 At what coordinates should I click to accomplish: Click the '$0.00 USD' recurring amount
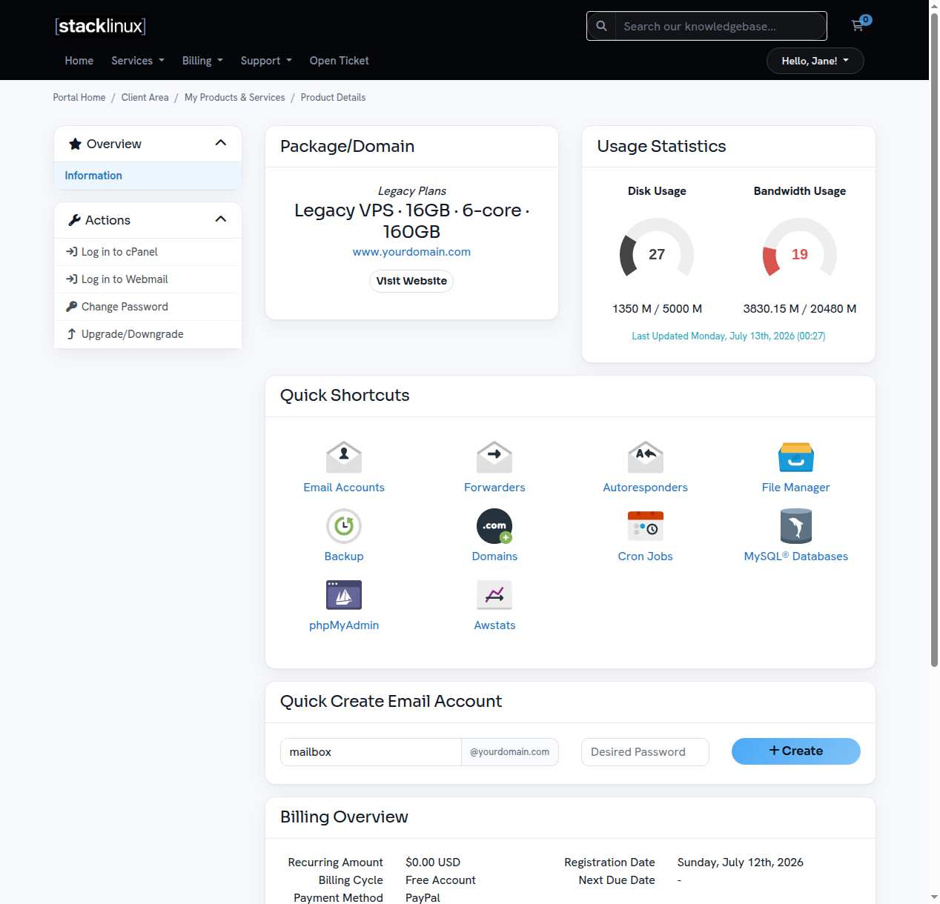[433, 863]
